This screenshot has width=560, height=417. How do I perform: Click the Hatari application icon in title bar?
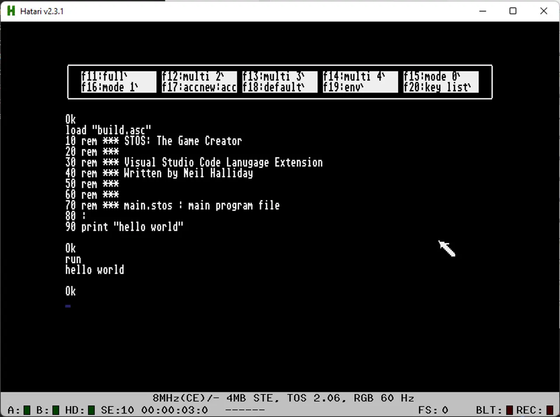coord(11,11)
